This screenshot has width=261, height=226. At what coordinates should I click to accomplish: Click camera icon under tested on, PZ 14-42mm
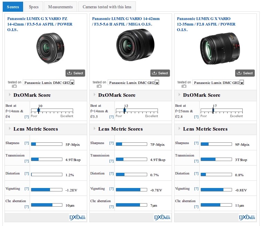(14, 86)
